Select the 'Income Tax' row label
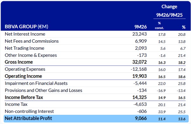191x124 pixels. [x=16, y=104]
